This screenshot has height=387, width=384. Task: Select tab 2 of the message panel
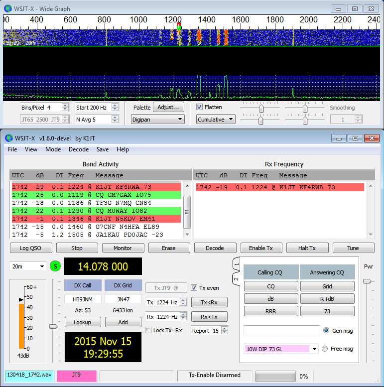tap(237, 278)
